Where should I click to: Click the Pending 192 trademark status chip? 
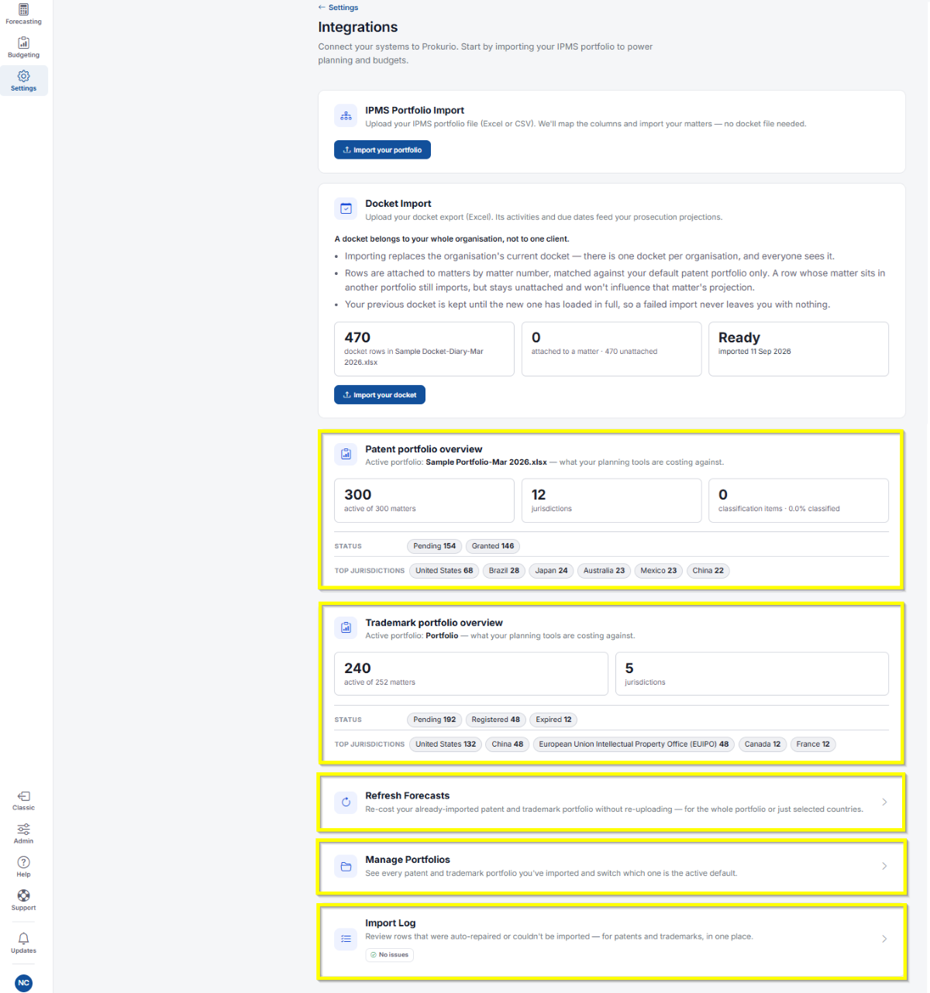pos(434,720)
